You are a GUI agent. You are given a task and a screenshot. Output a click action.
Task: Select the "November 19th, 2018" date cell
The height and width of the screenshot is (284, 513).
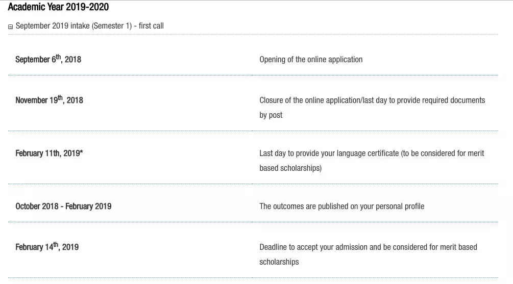pos(49,100)
